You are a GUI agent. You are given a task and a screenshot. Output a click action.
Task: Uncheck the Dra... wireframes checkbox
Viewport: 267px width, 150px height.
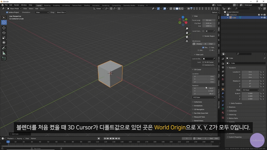pyautogui.click(x=203, y=48)
